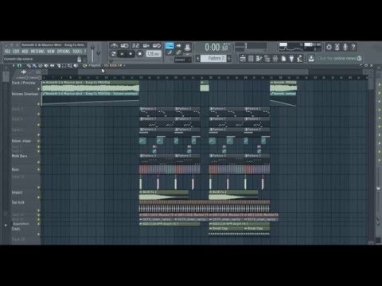Mute the Impact track
The width and height of the screenshot is (382, 286).
39,197
